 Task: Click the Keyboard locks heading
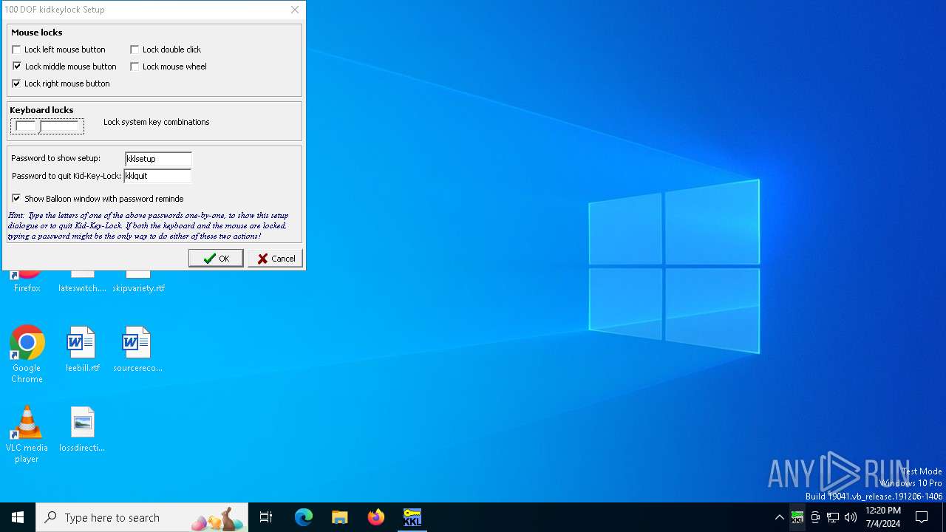[x=41, y=110]
